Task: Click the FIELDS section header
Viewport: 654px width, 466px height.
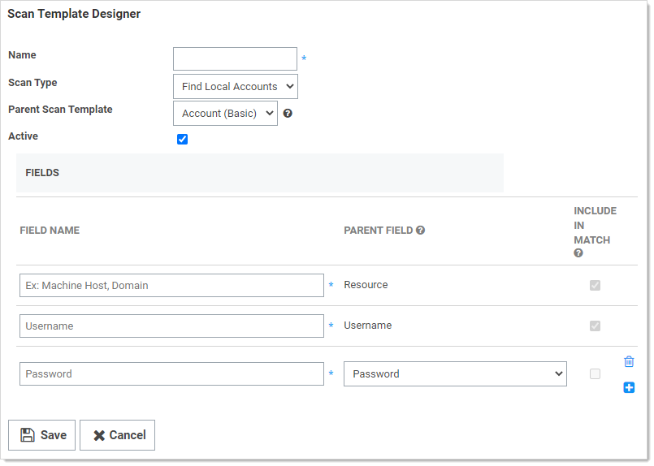Action: coord(42,173)
